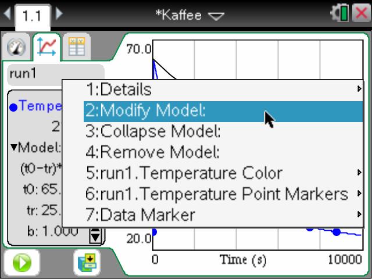
Task: Switch to the Graph view tab
Action: (x=46, y=47)
